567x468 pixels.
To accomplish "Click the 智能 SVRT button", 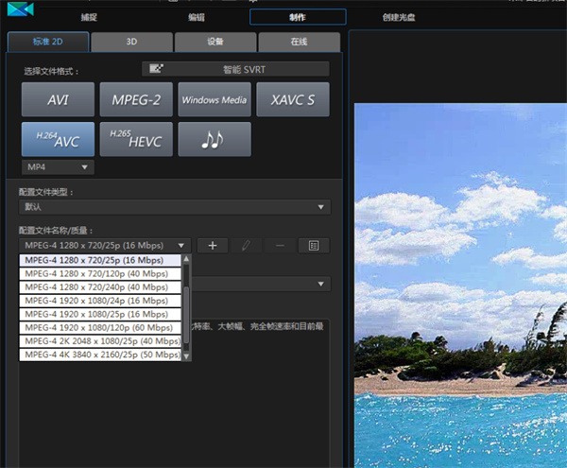I will pyautogui.click(x=235, y=69).
